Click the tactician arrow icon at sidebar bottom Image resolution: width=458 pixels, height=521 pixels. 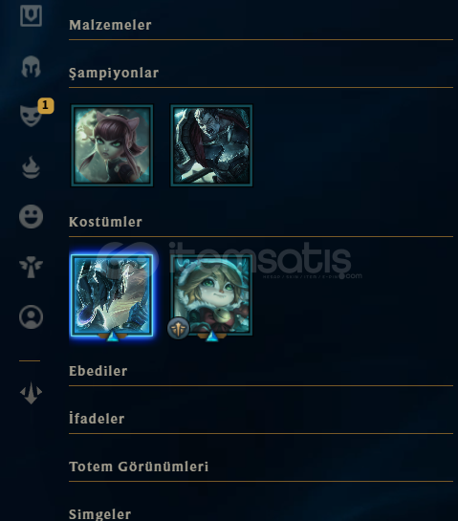[31, 393]
